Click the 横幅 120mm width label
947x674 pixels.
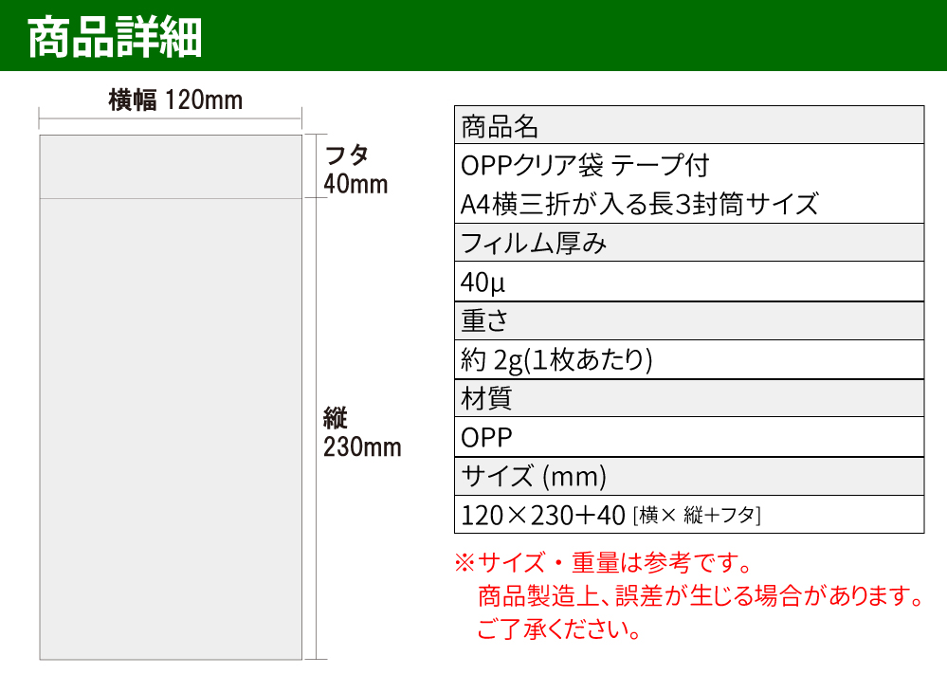[x=175, y=100]
